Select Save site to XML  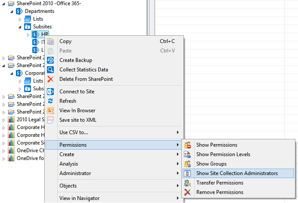coord(114,120)
